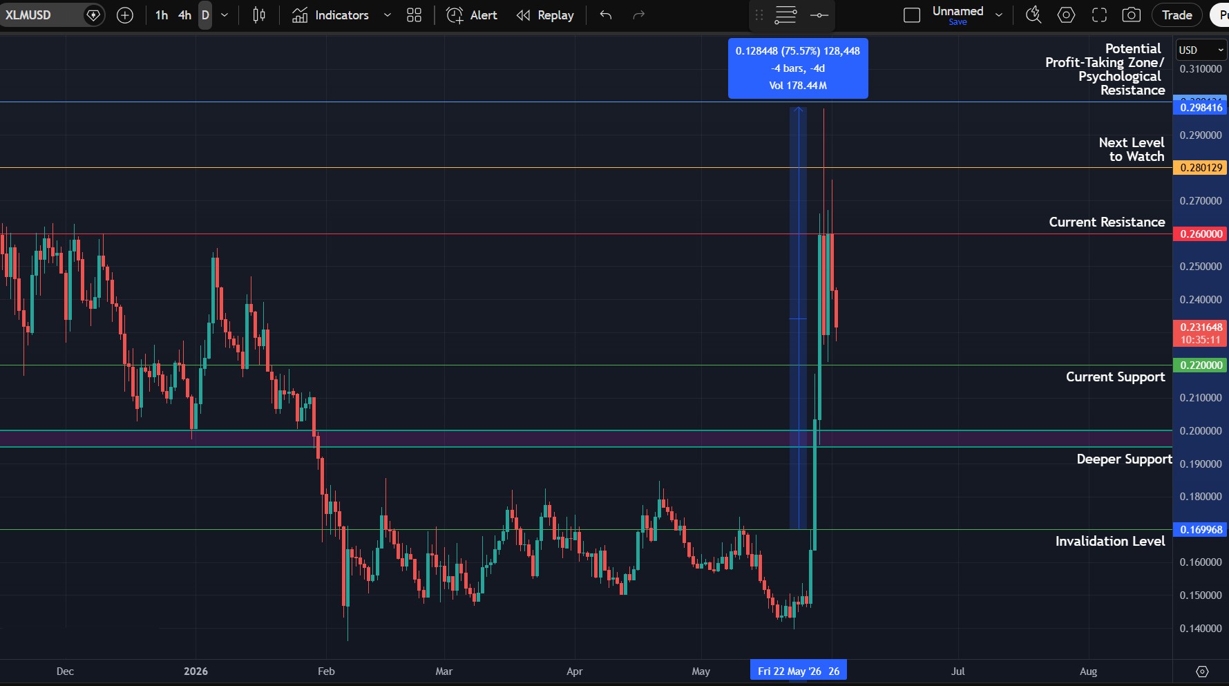Expand the indicators favorites dropdown arrow
Image resolution: width=1229 pixels, height=686 pixels.
(x=388, y=15)
